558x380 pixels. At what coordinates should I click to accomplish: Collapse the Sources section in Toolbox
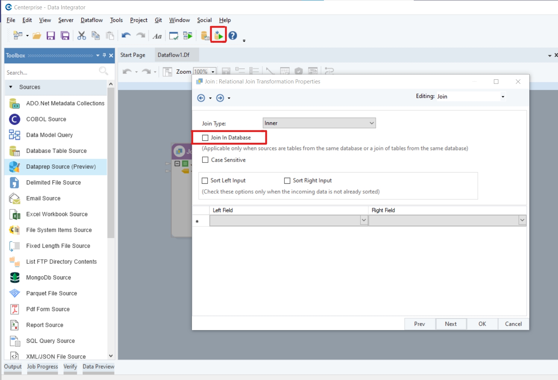[11, 87]
